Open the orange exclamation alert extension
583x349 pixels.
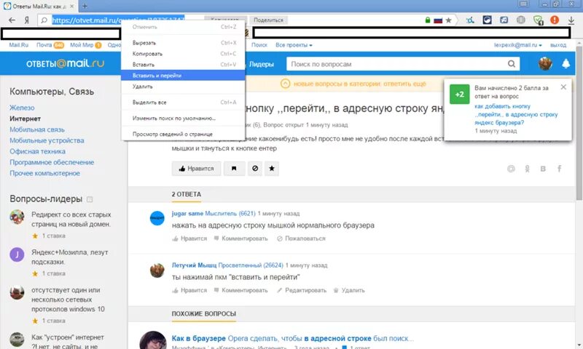(555, 20)
